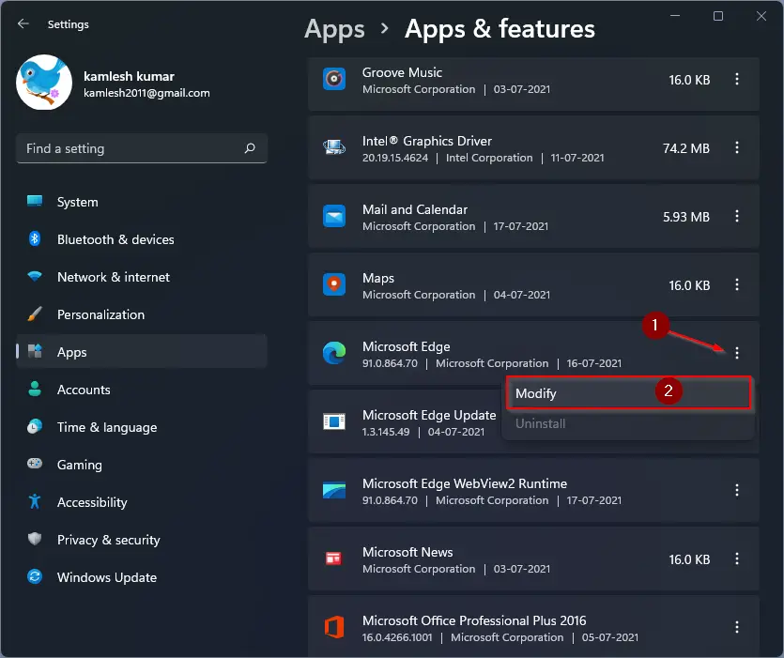Click the Mail and Calendar envelope icon
This screenshot has width=784, height=658.
coord(334,216)
